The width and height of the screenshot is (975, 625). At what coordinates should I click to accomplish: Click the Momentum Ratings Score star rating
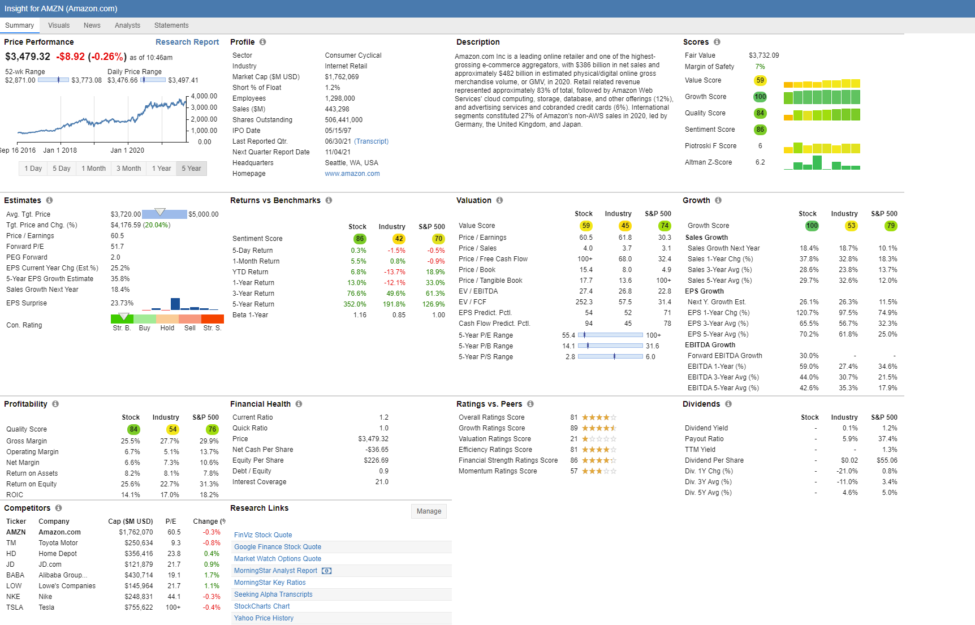[599, 471]
